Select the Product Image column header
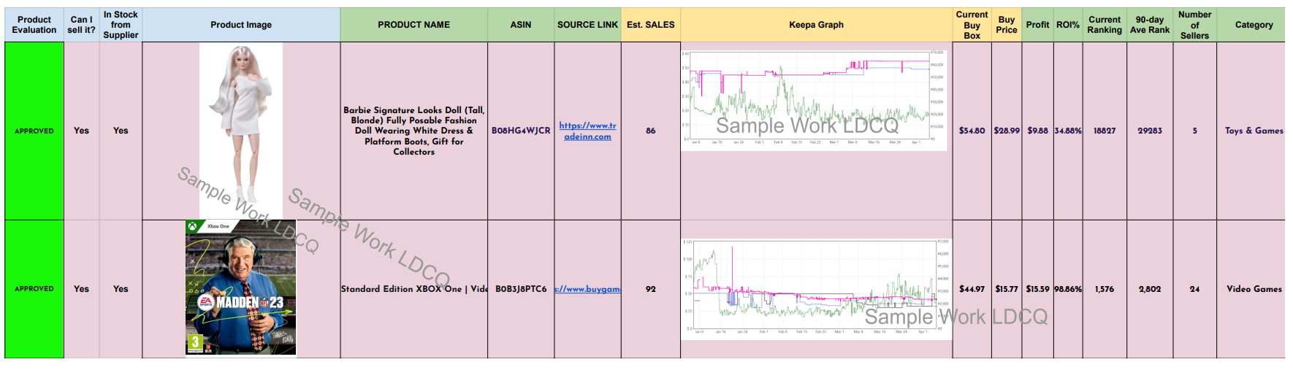The image size is (1293, 370). [x=241, y=25]
